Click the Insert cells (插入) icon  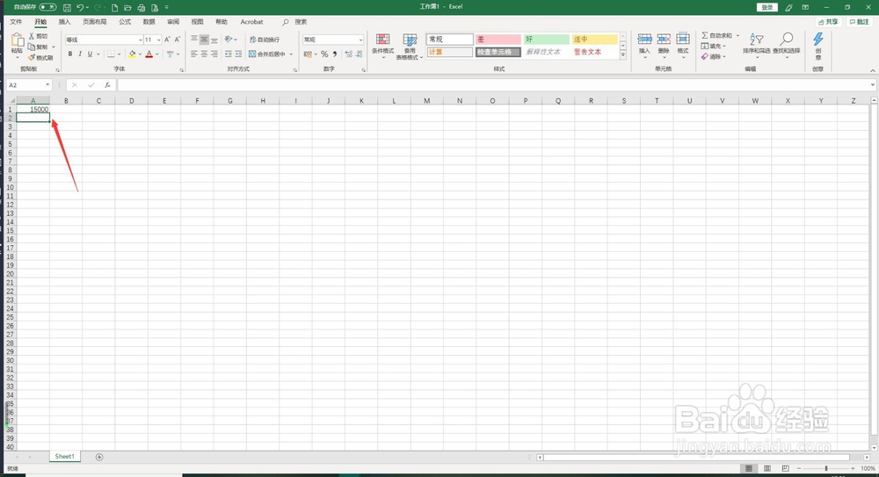tap(644, 40)
